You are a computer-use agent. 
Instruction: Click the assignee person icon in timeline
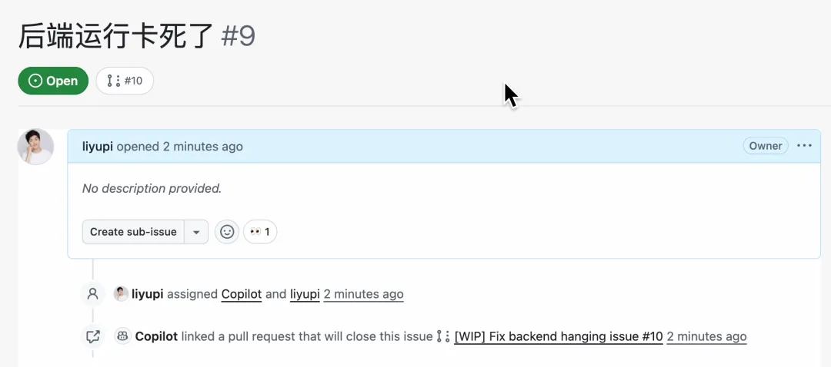(93, 294)
